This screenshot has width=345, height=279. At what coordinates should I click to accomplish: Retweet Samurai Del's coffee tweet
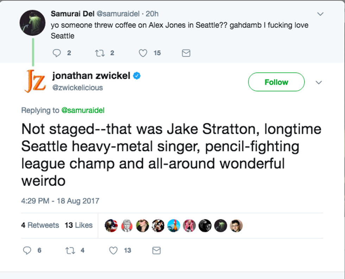pos(100,53)
